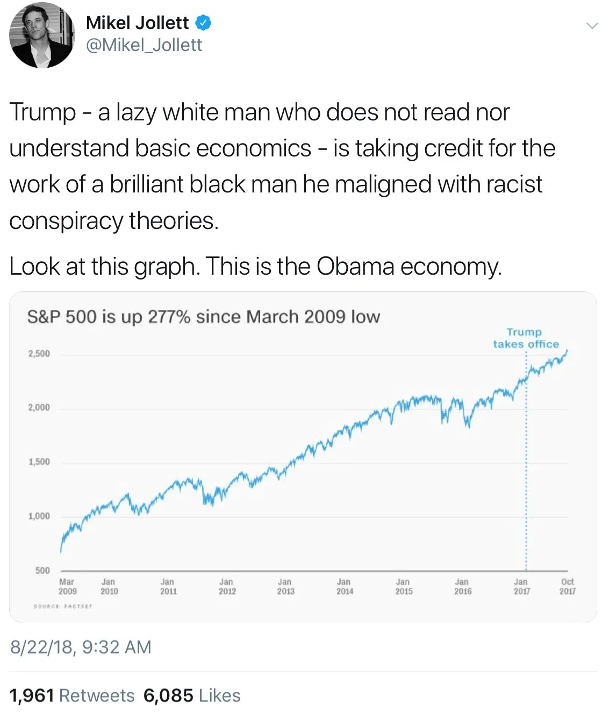
Task: Click the tweet's first line starting "Trump"
Action: (259, 112)
